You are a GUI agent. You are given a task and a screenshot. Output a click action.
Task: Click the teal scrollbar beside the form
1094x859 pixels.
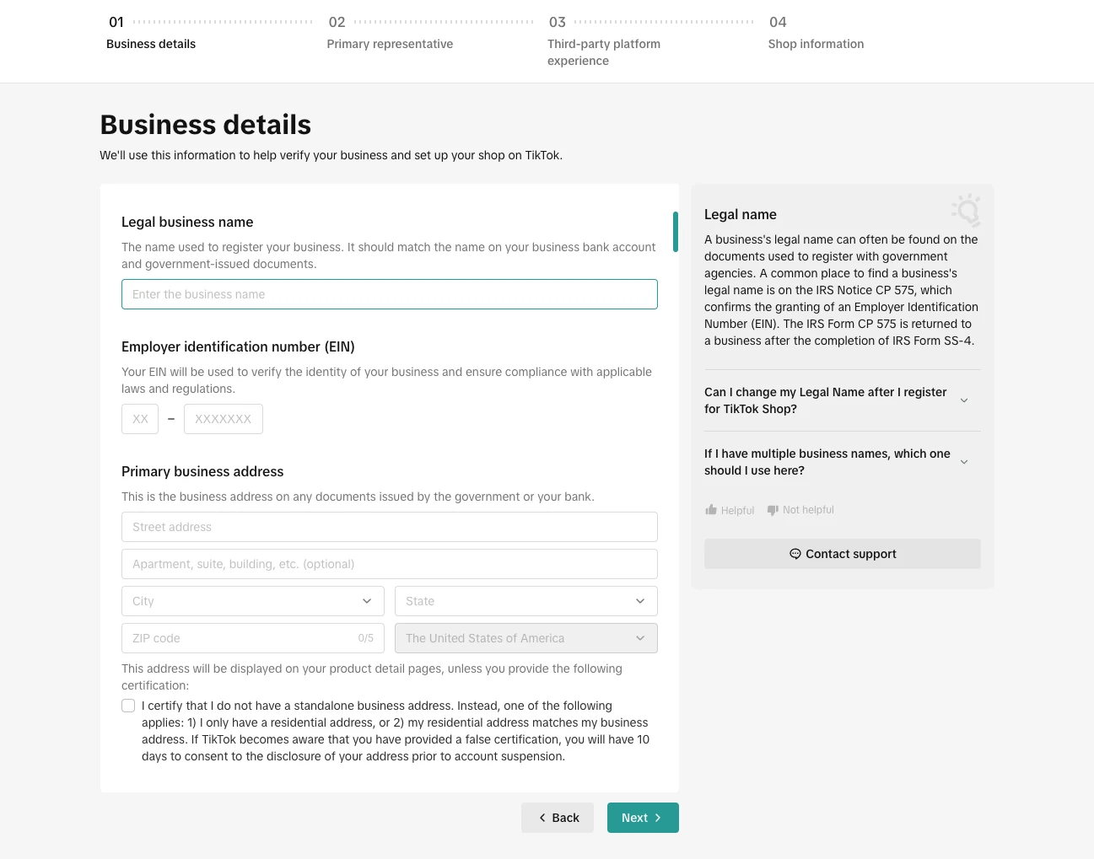coord(676,232)
